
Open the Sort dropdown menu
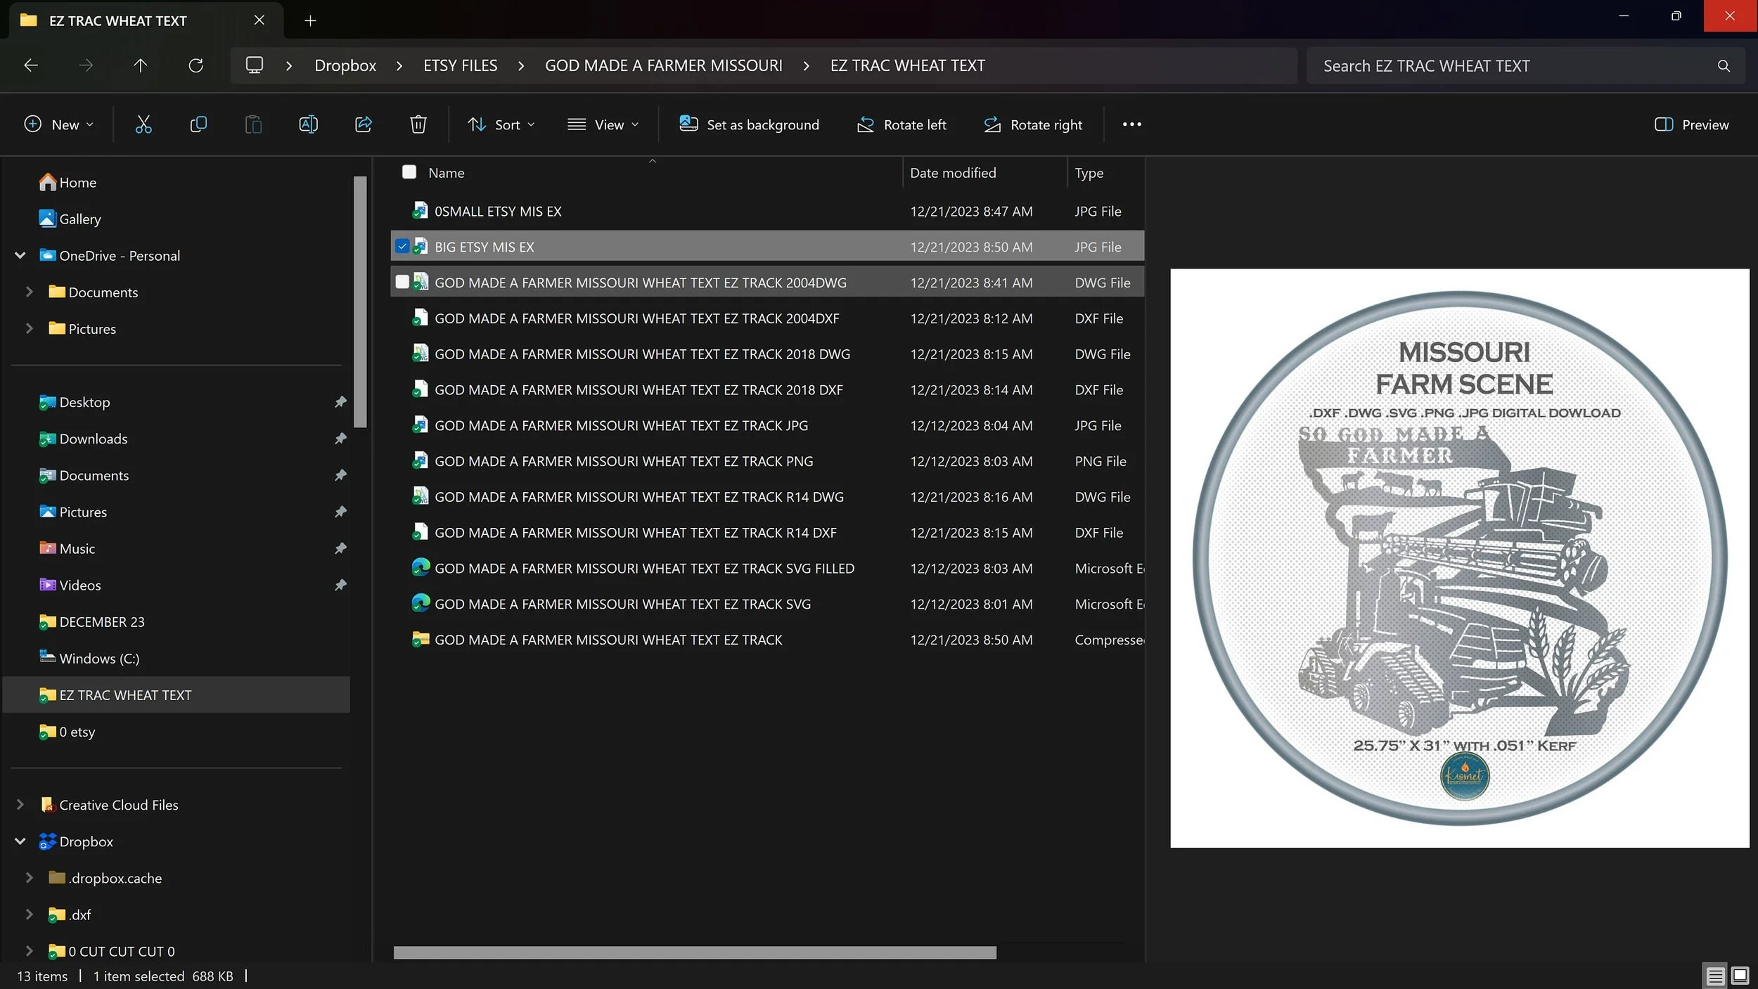pyautogui.click(x=501, y=124)
